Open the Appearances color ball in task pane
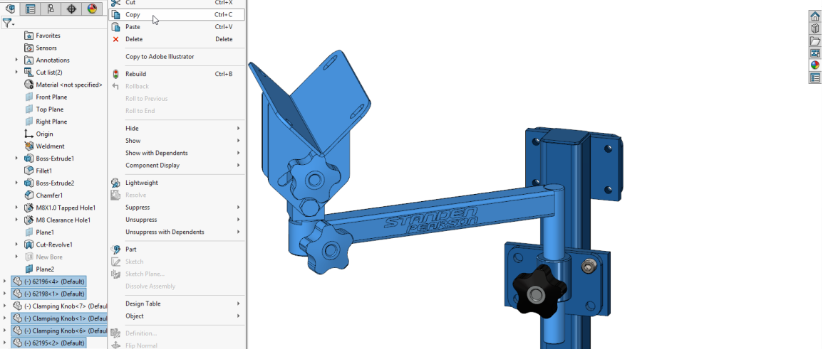This screenshot has height=349, width=823. [x=815, y=65]
